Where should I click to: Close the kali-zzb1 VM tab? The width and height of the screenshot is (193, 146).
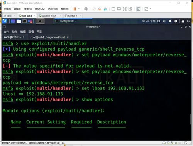point(34,16)
